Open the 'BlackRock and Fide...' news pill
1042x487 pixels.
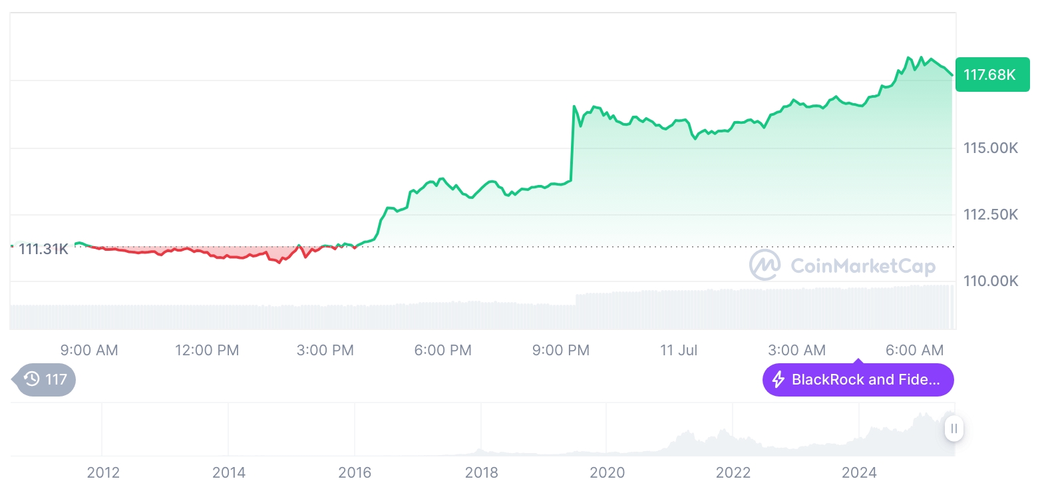tap(858, 380)
